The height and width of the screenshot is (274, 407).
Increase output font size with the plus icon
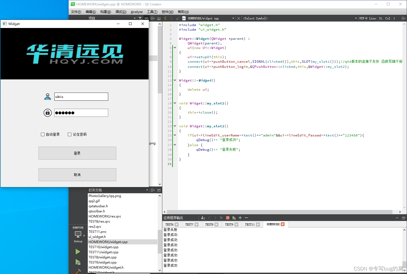pyautogui.click(x=240, y=218)
